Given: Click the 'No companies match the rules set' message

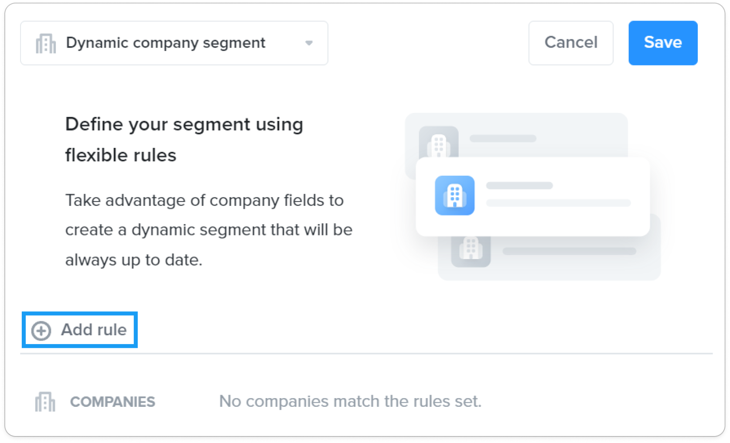Looking at the screenshot, I should click(350, 401).
